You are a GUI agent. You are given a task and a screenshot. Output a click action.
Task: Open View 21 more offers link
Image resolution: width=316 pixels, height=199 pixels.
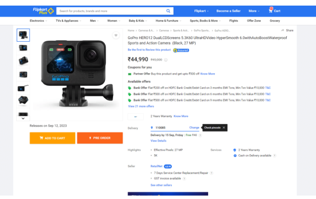(x=141, y=106)
